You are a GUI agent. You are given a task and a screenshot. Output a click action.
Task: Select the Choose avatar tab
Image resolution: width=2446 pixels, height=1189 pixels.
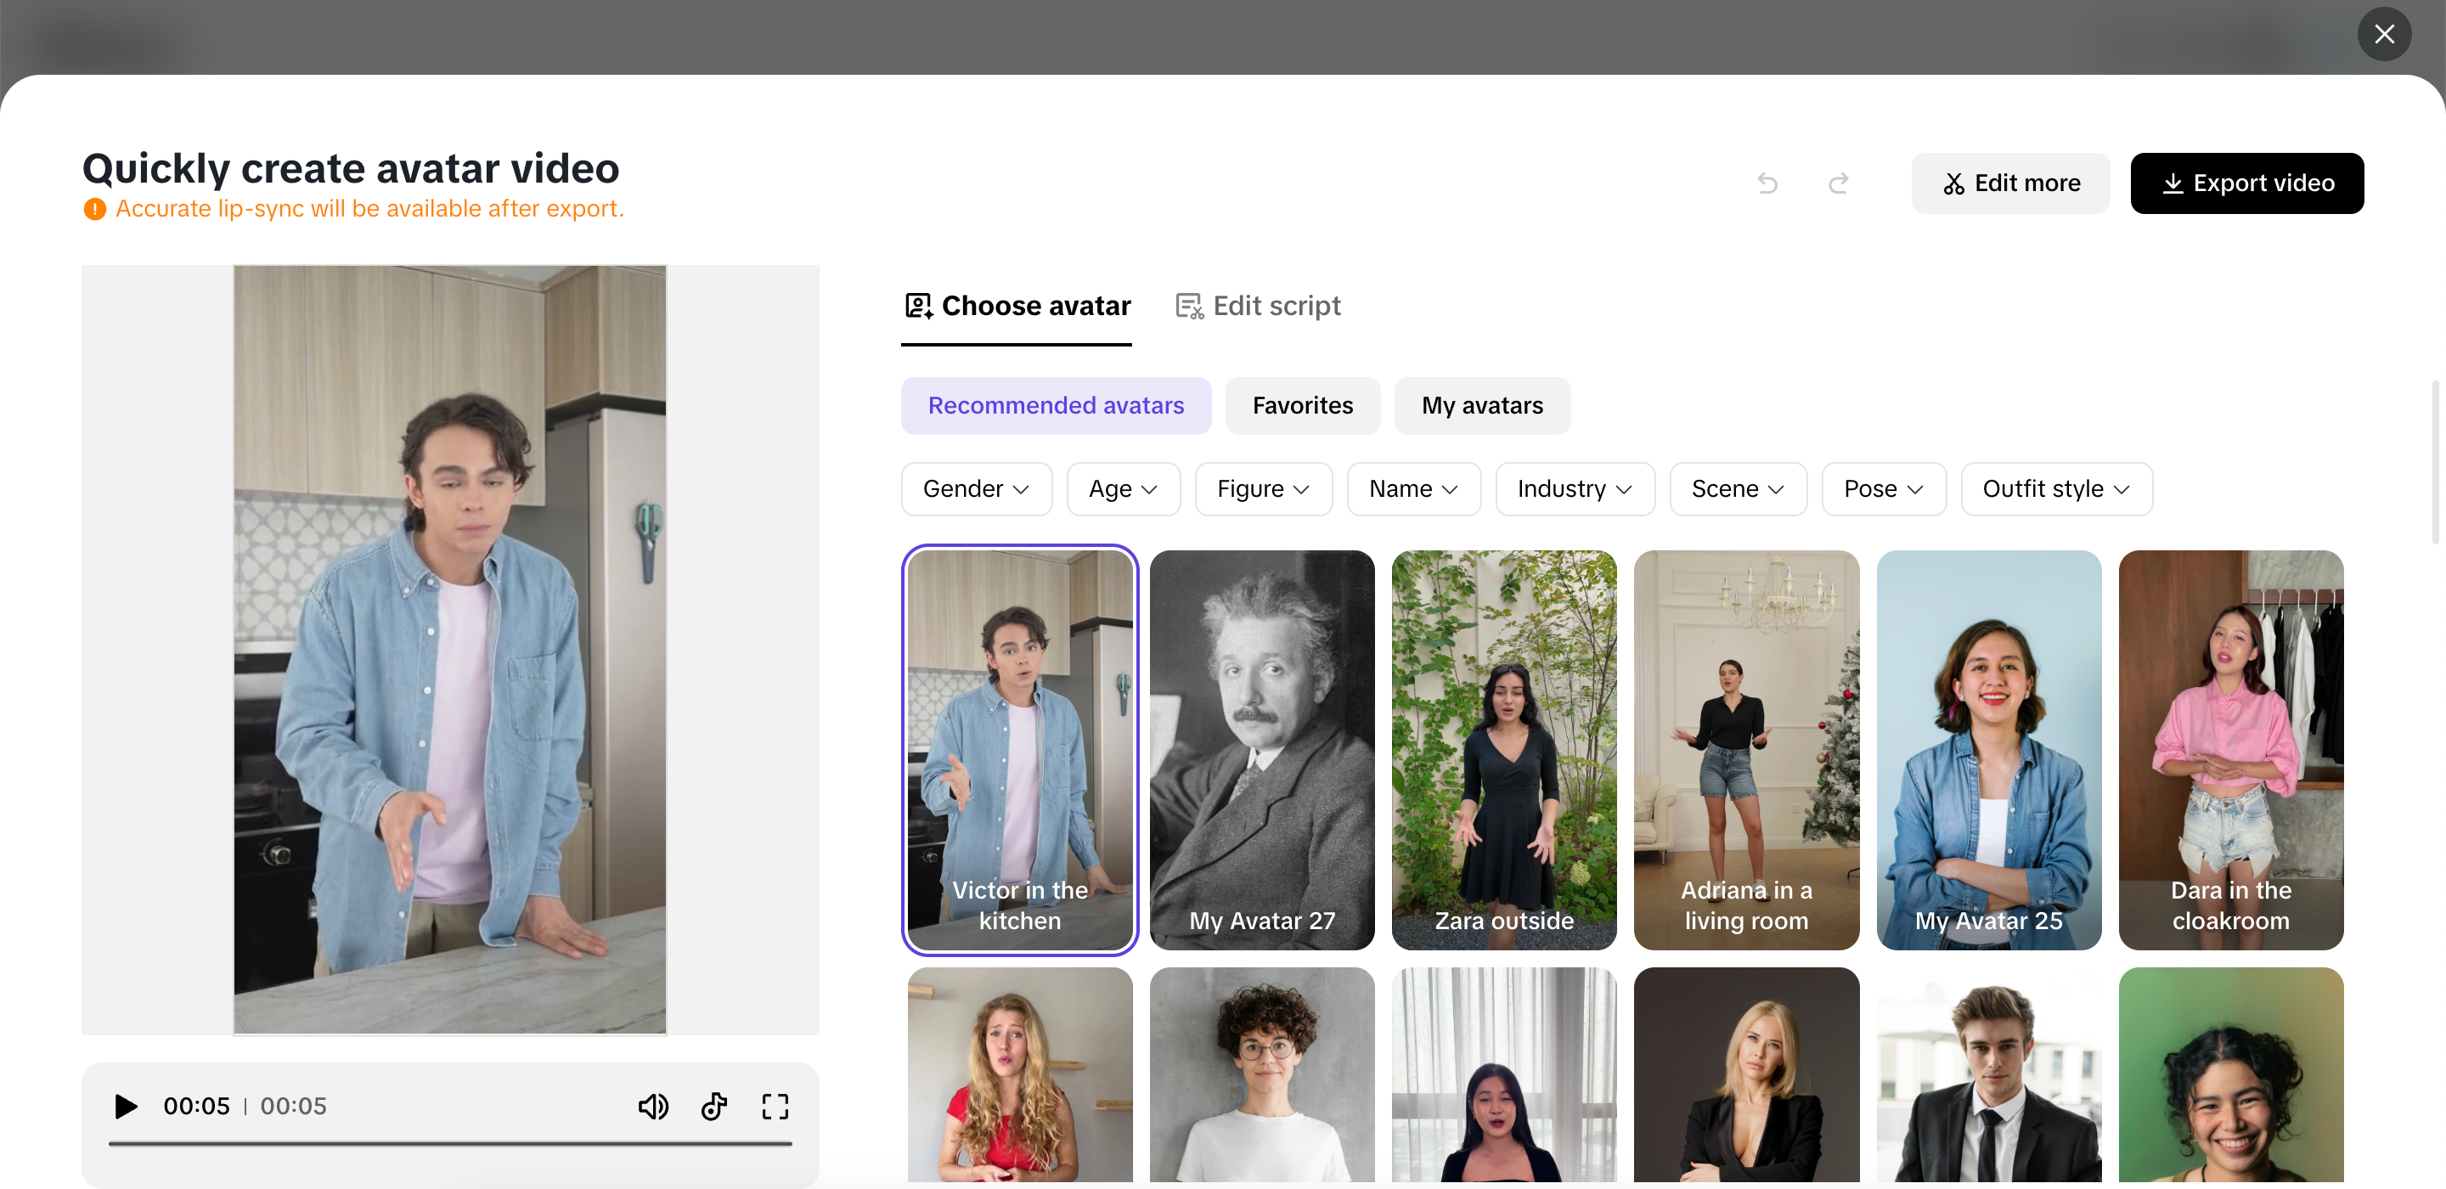click(x=1016, y=305)
